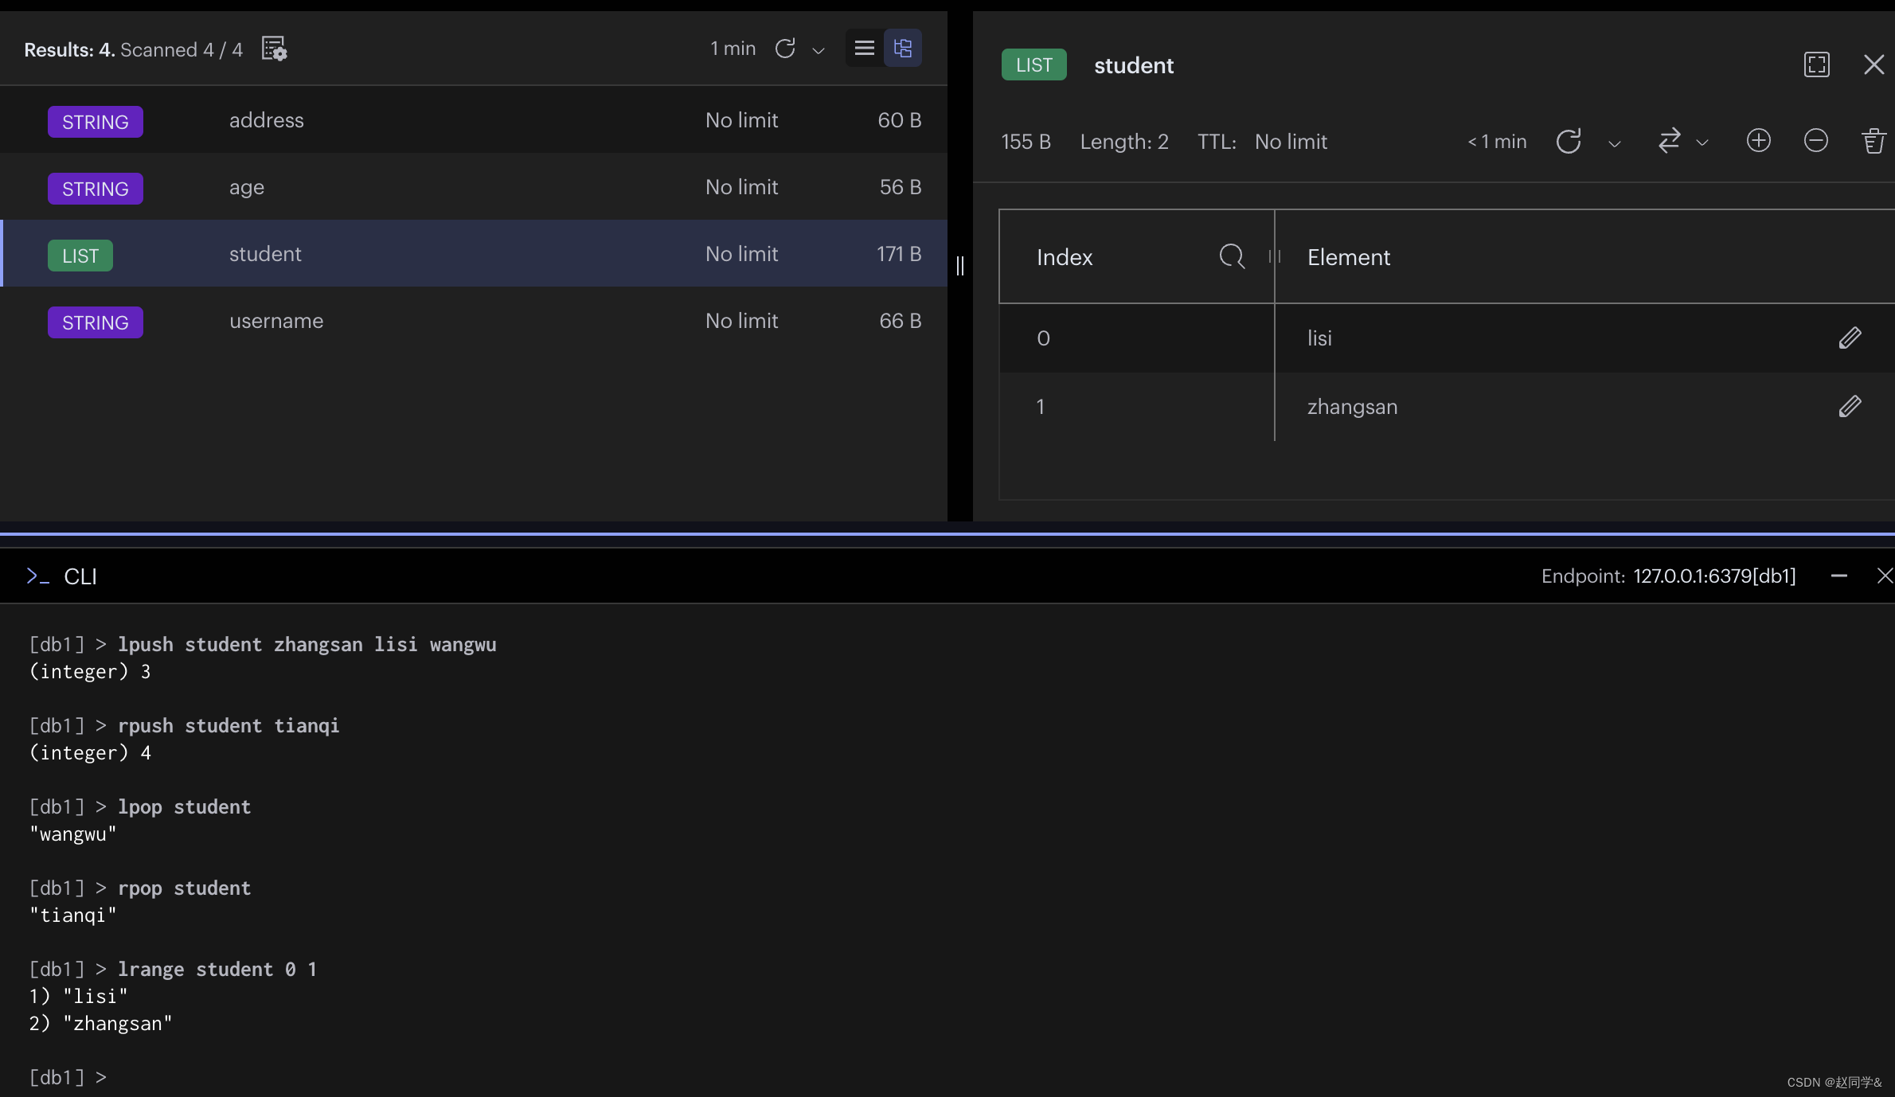The width and height of the screenshot is (1895, 1097).
Task: Switch to list view mode
Action: tap(864, 49)
